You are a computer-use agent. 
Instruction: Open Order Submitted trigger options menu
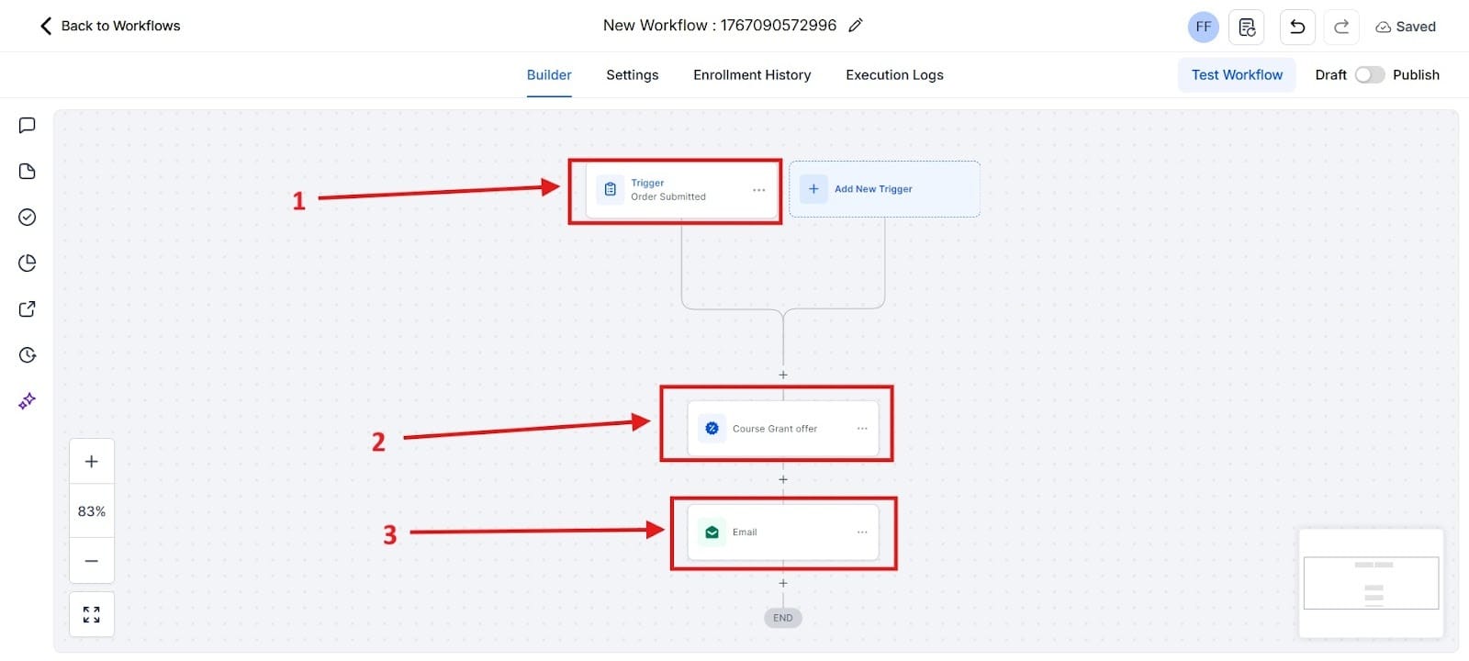(758, 190)
